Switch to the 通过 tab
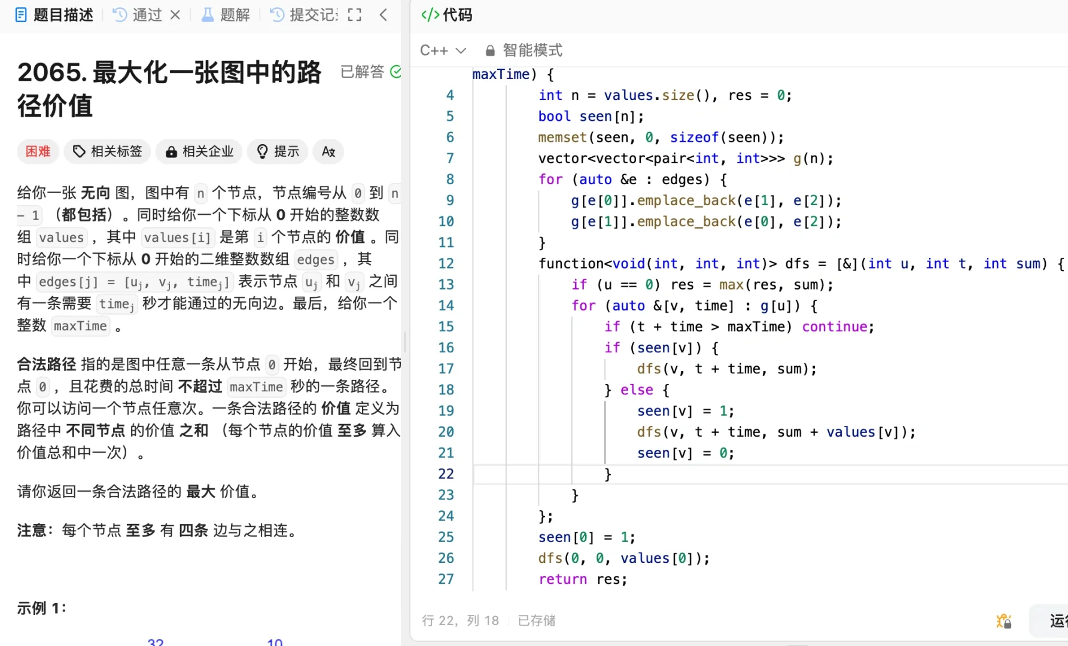 tap(138, 15)
